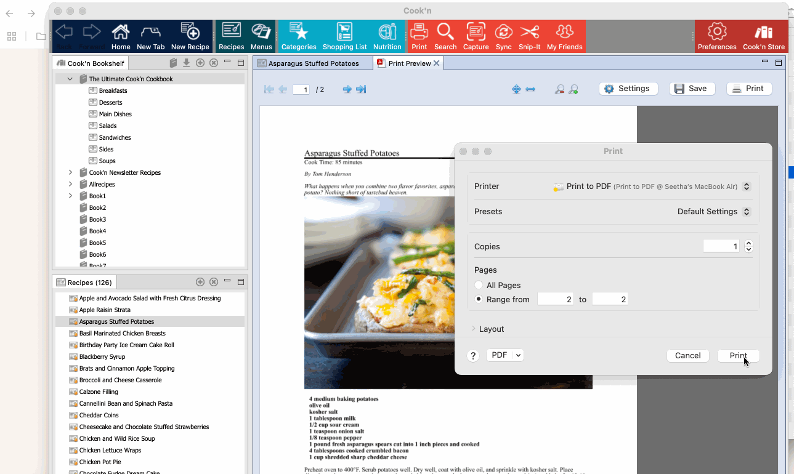
Task: Go to next page in print preview
Action: pyautogui.click(x=347, y=89)
